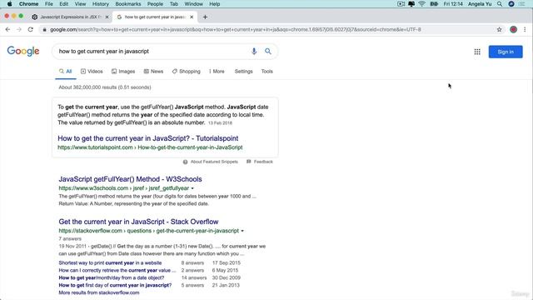This screenshot has height=300, width=533.
Task: Open the View menu
Action: pos(80,4)
